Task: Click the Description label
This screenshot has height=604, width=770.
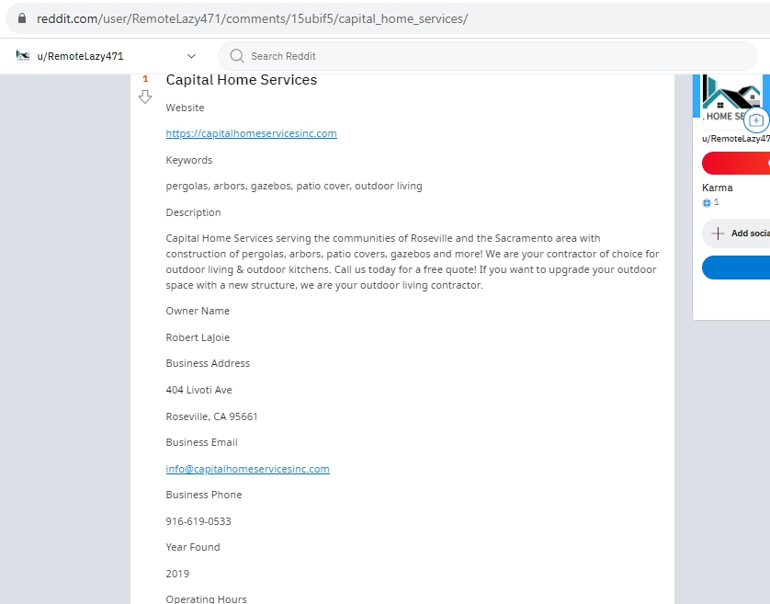Action: coord(194,212)
